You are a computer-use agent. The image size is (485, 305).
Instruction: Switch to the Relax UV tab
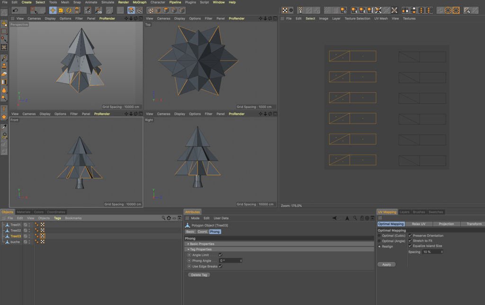coord(419,224)
